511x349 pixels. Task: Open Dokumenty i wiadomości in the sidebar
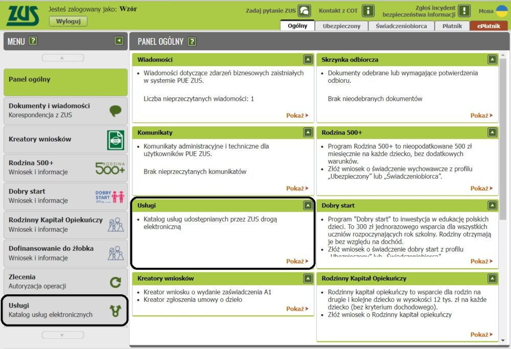pos(65,110)
